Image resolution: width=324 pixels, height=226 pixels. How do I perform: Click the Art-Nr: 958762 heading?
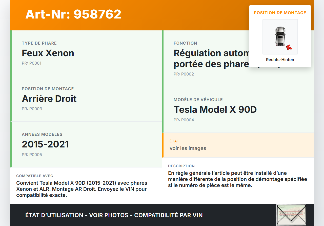click(x=73, y=14)
